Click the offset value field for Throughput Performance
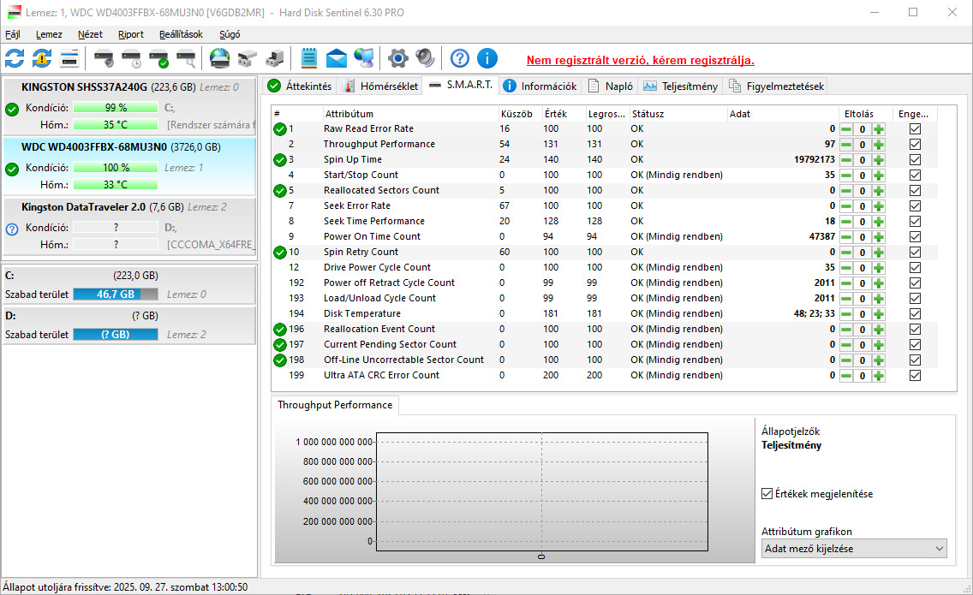Viewport: 973px width, 595px height. [x=862, y=145]
